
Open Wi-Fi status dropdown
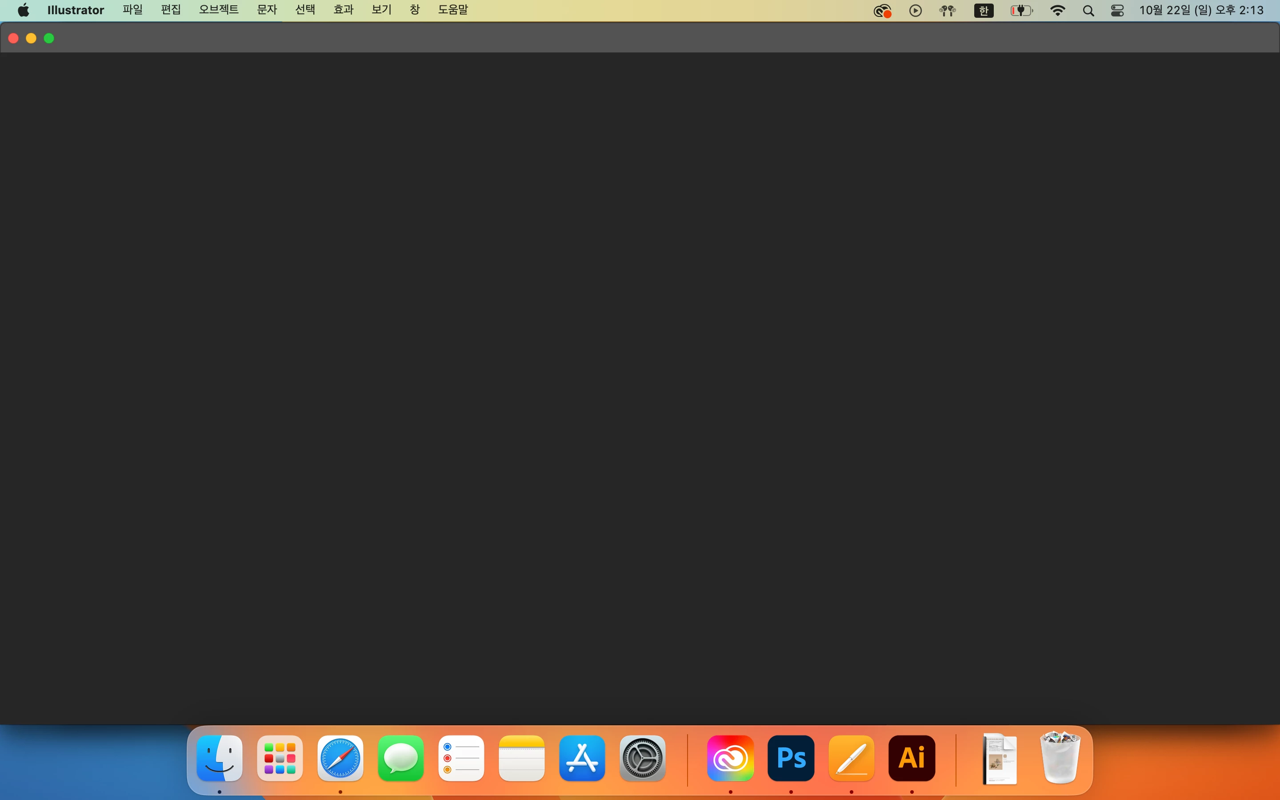pyautogui.click(x=1057, y=11)
